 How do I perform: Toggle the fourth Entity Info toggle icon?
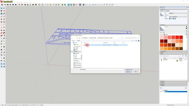tap(175, 19)
